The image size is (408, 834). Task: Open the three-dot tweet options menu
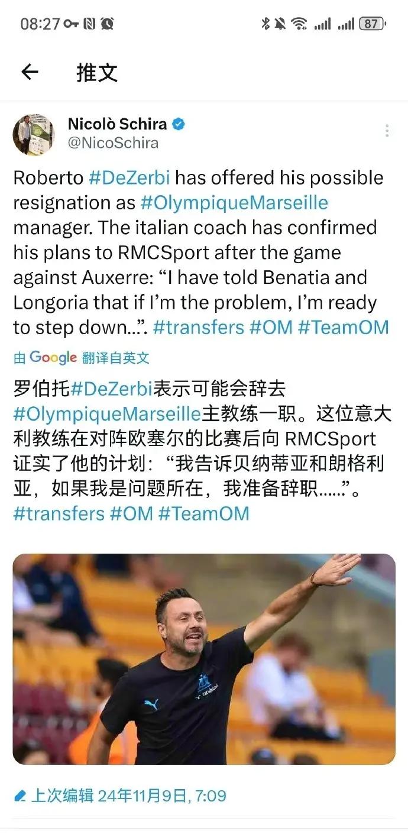click(x=387, y=131)
